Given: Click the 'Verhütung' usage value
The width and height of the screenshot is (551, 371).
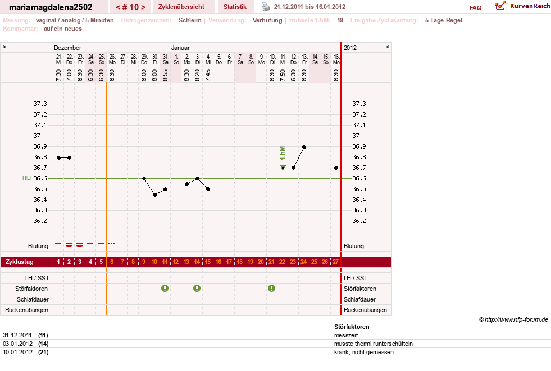Looking at the screenshot, I should (267, 20).
